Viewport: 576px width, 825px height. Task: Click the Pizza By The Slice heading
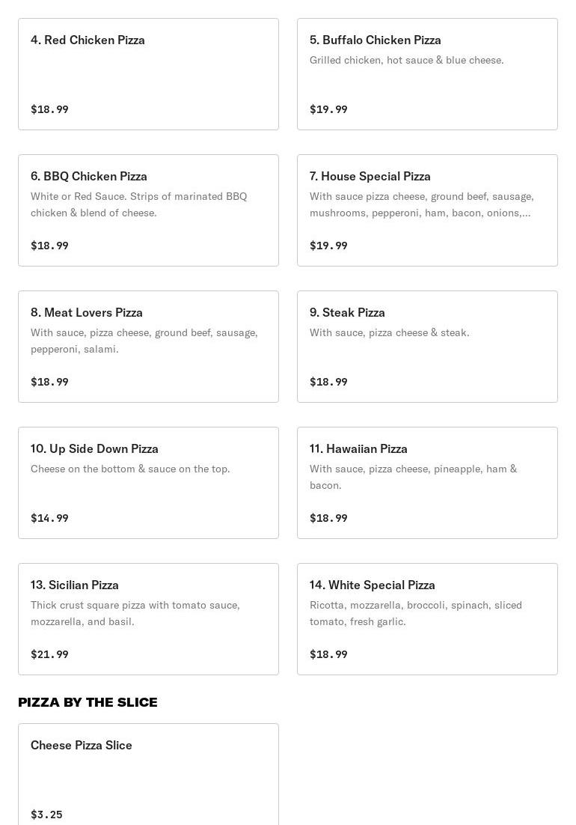tap(88, 702)
